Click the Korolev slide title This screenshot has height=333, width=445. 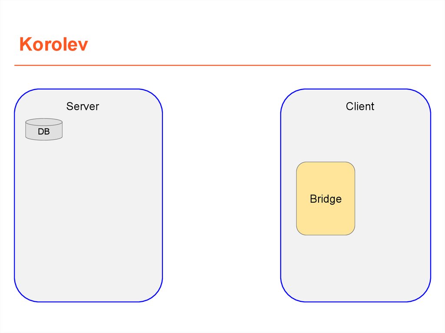coord(53,45)
